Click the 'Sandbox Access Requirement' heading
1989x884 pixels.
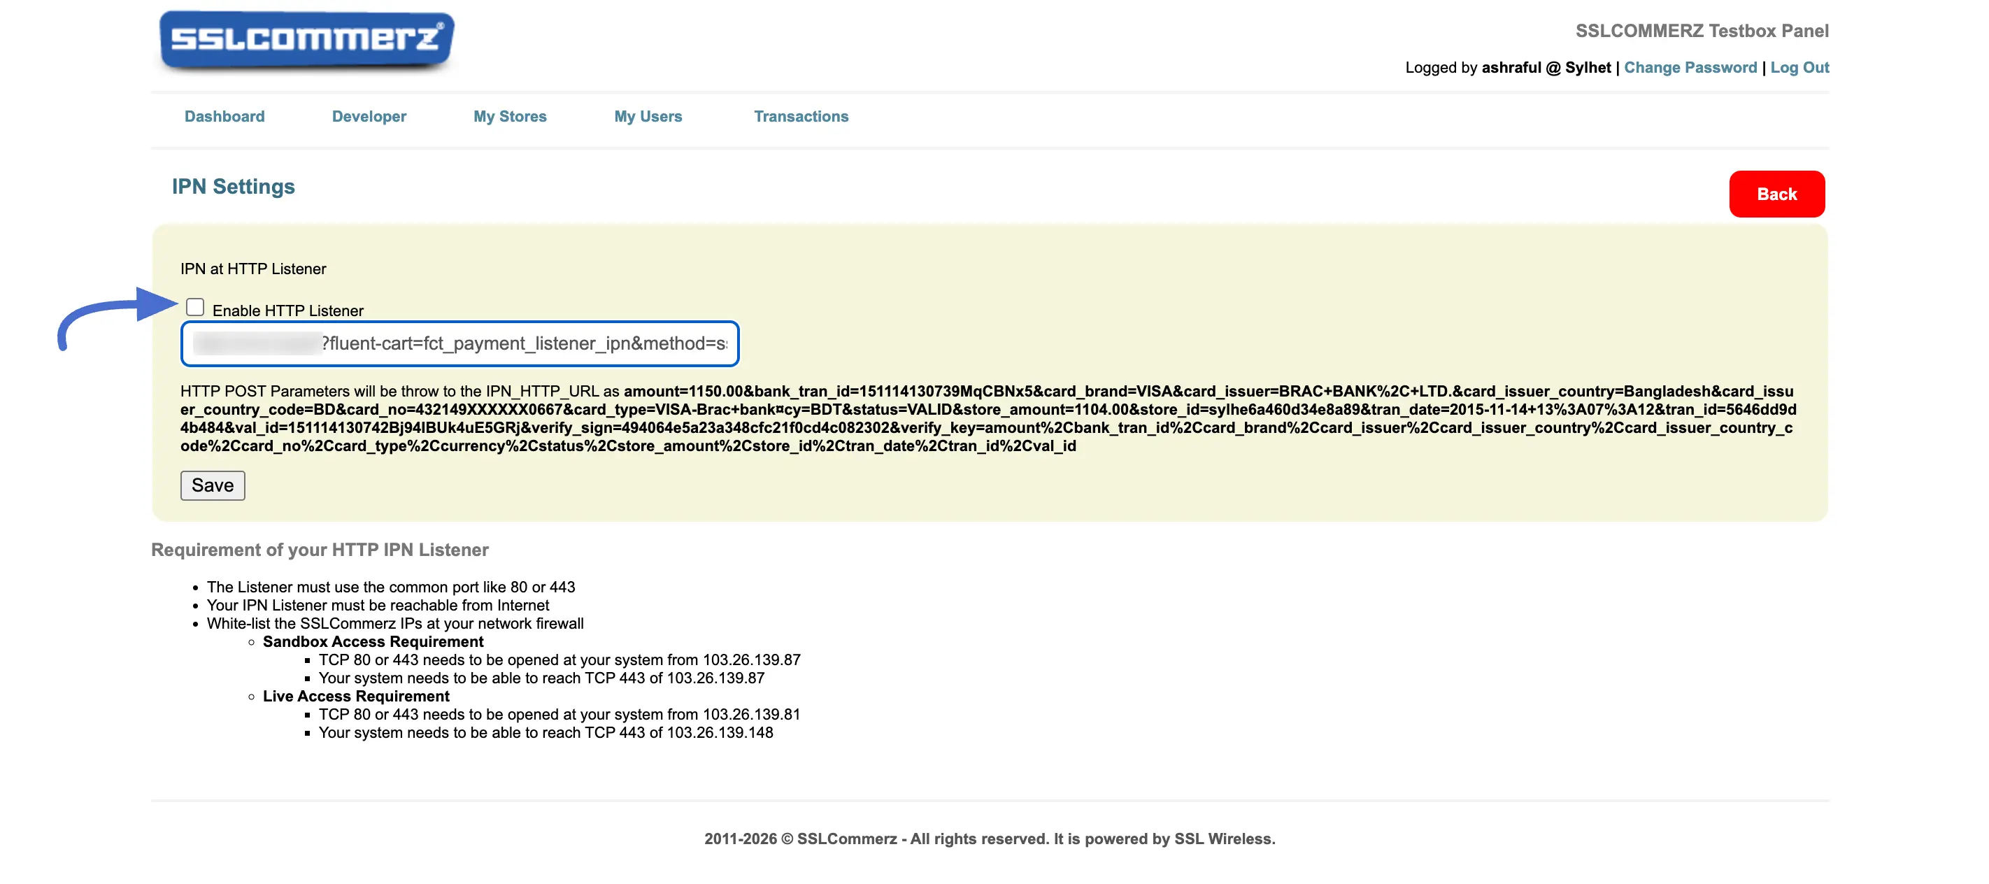(x=373, y=641)
